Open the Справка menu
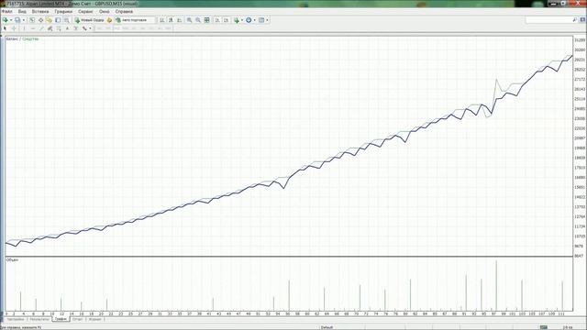587x330 pixels. coord(124,12)
